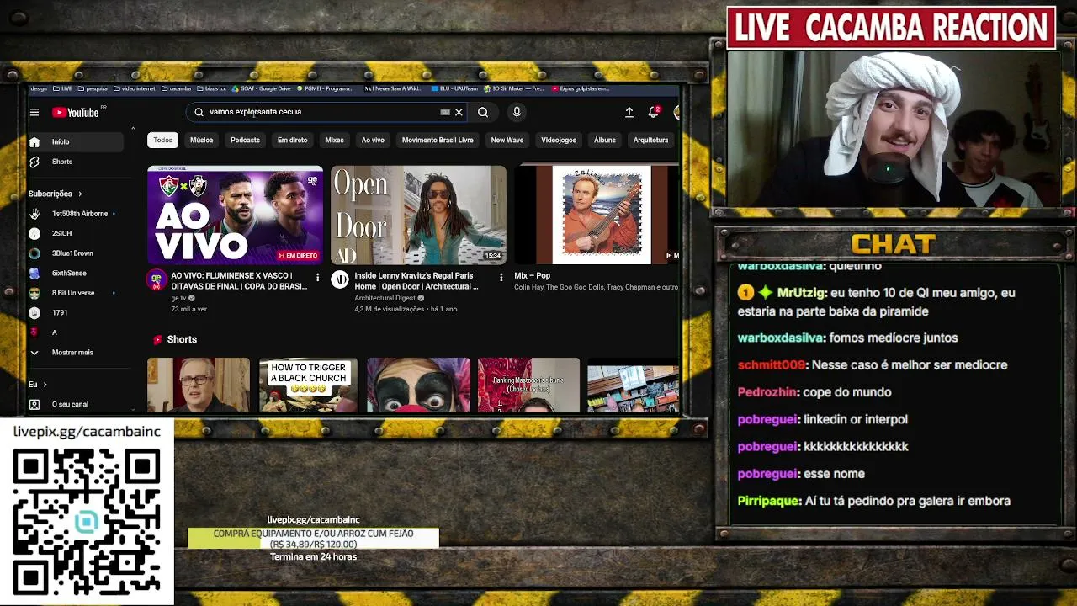The height and width of the screenshot is (606, 1077).
Task: Open the 'AO VIVO: FLUMINENSE X VASCO' title
Action: (239, 281)
